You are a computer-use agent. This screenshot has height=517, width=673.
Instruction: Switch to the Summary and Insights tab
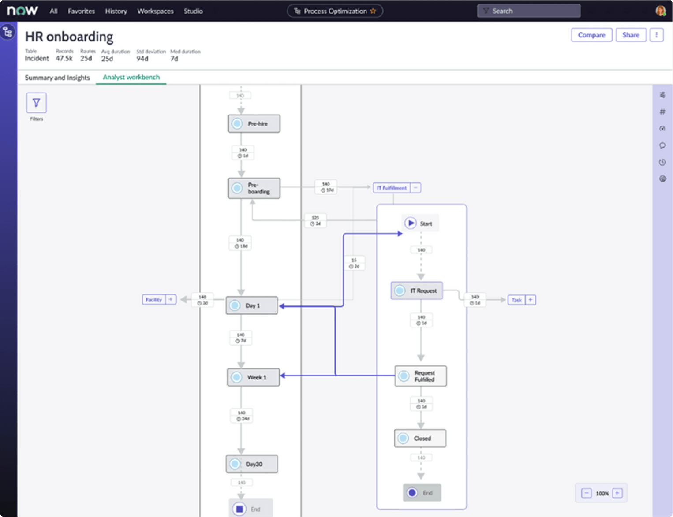point(57,78)
